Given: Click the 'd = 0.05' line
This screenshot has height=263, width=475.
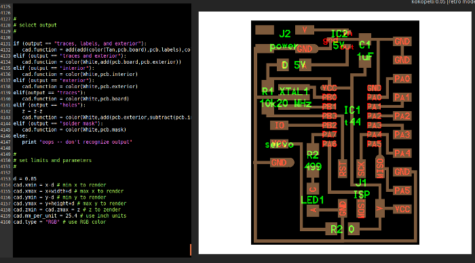Looking at the screenshot, I should [25, 179].
